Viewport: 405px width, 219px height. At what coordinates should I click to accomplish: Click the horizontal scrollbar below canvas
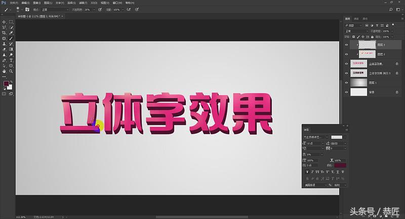(x=201, y=217)
